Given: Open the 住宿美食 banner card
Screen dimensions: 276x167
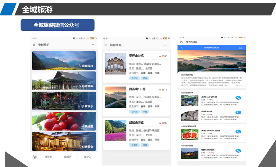Looking at the screenshot, I should (x=64, y=142).
